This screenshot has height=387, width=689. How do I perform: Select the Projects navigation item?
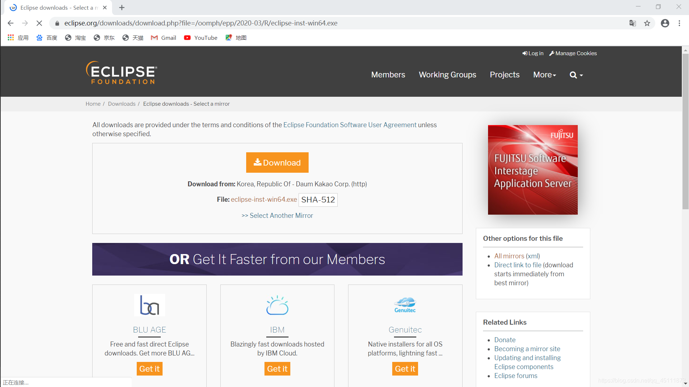tap(504, 75)
